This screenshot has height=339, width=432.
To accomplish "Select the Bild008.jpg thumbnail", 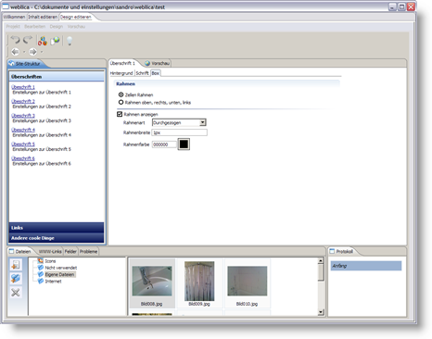I will coord(152,283).
